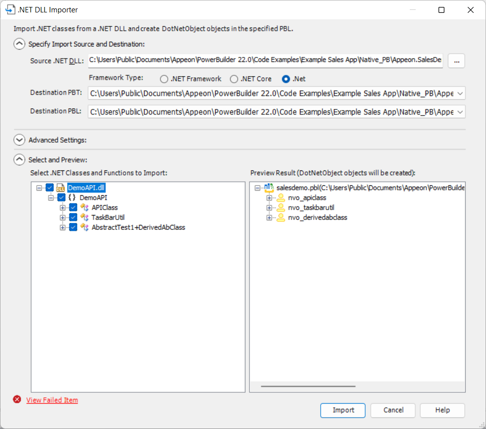This screenshot has height=429, width=486.
Task: Select AbstractTest1+DerivedAbClass tree item
Action: pyautogui.click(x=138, y=227)
